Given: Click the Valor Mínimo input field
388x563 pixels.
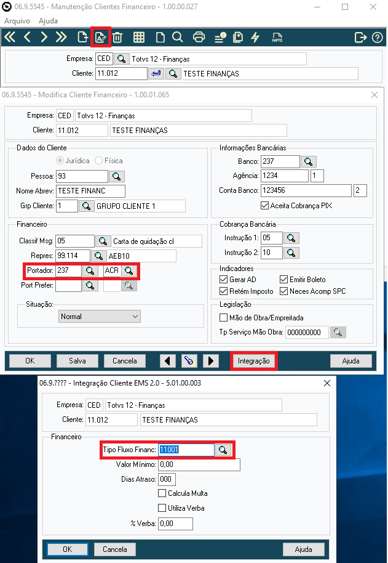Looking at the screenshot, I should pyautogui.click(x=199, y=464).
